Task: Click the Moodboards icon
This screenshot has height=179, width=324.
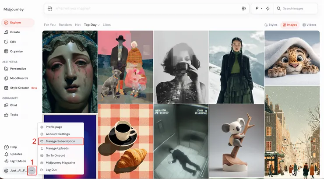Action: (6, 78)
